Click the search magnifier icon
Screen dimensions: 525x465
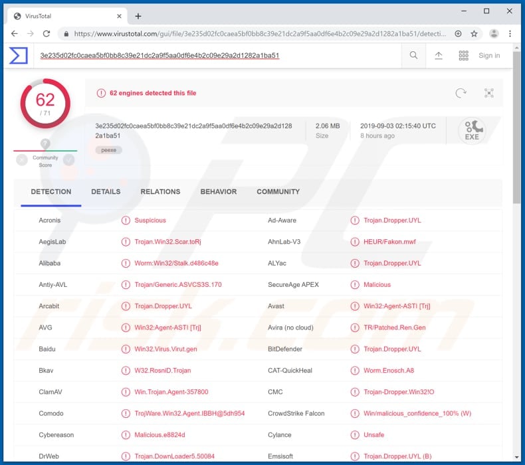pos(414,56)
